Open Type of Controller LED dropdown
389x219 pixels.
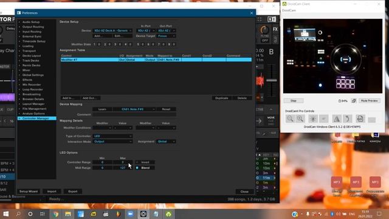pyautogui.click(x=112, y=136)
